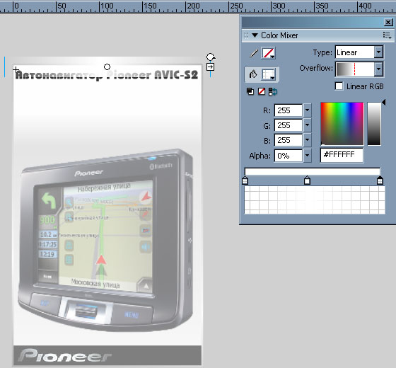Click the gradient definition bar
Image resolution: width=396 pixels, height=368 pixels.
(x=313, y=171)
